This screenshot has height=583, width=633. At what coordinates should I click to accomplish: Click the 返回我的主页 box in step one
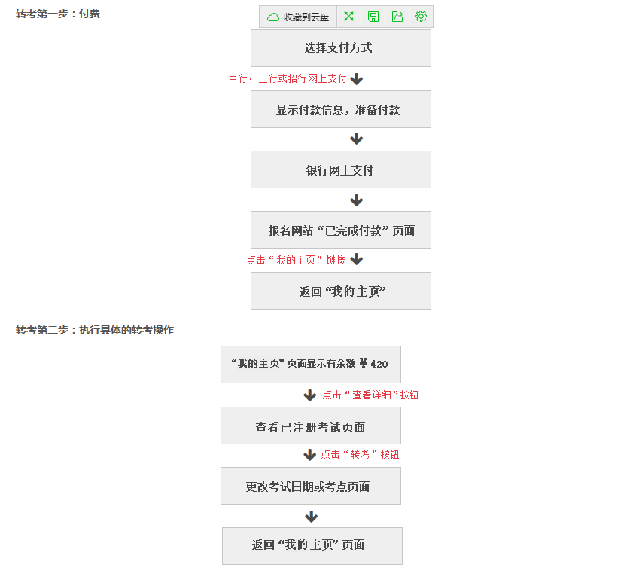[340, 291]
